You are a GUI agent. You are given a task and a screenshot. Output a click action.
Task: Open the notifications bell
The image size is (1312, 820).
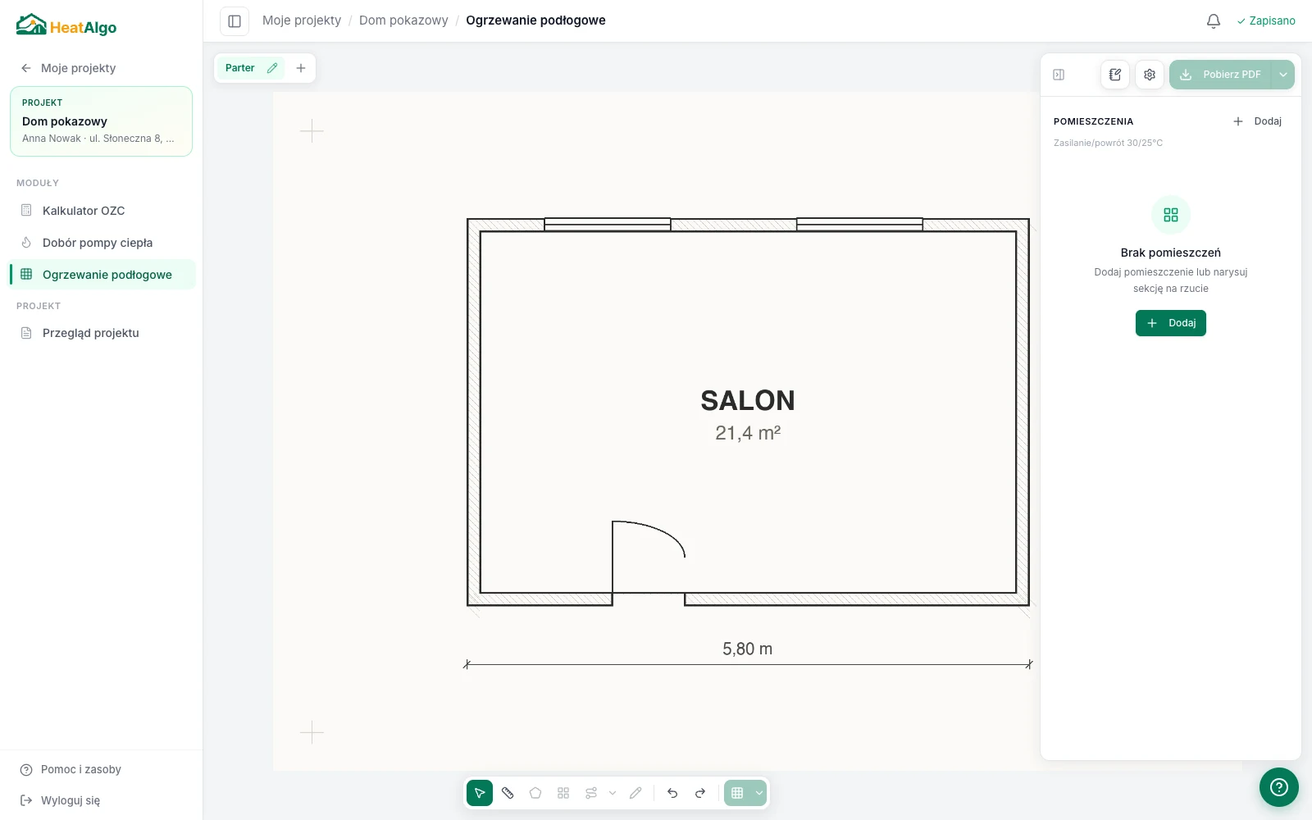click(x=1214, y=20)
